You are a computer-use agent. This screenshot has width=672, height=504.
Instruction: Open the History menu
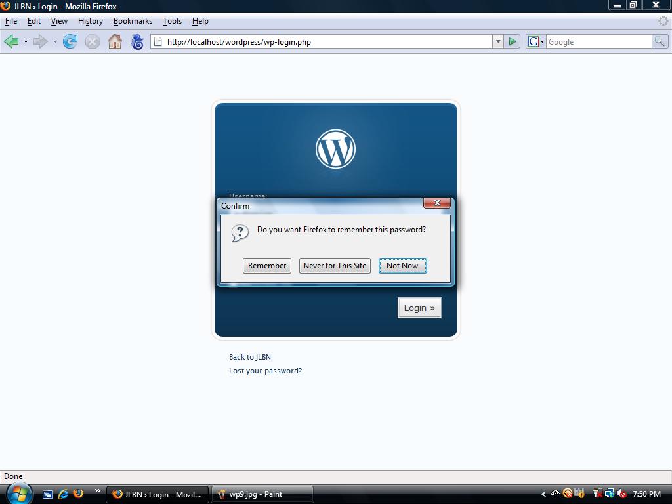click(x=90, y=21)
